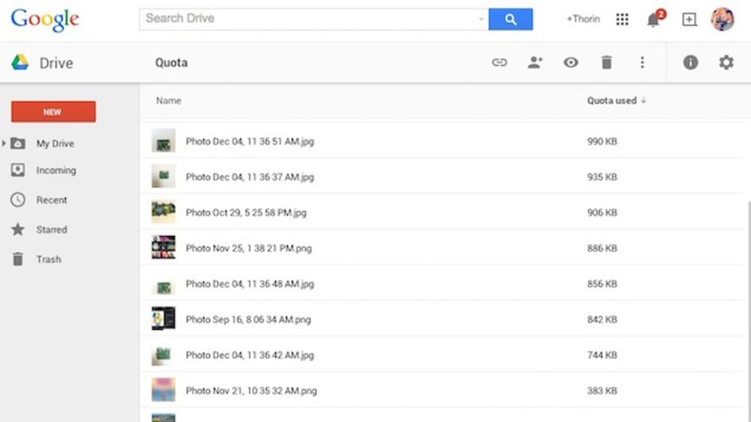
Task: Show the details info icon
Action: tap(690, 62)
